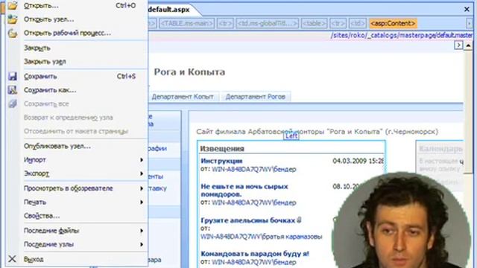
Task: Click the Left zone label
Action: (291, 135)
